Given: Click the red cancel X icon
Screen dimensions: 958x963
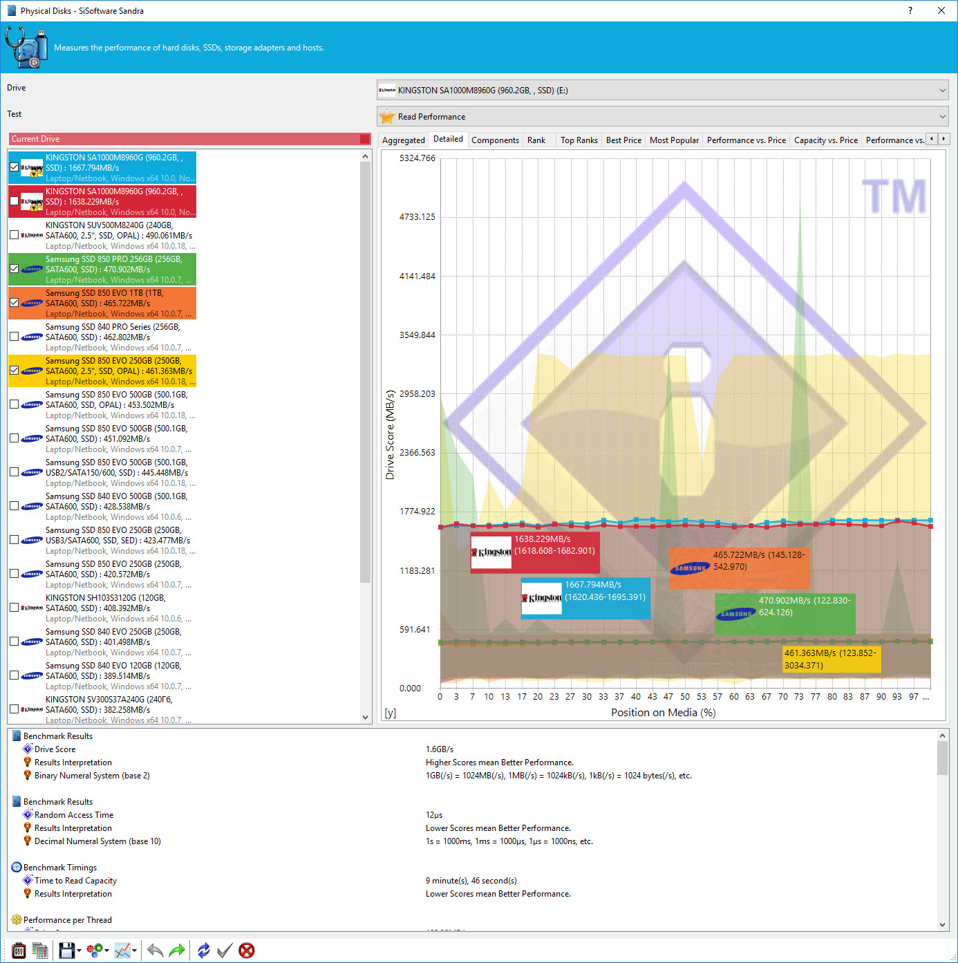Looking at the screenshot, I should click(x=246, y=951).
